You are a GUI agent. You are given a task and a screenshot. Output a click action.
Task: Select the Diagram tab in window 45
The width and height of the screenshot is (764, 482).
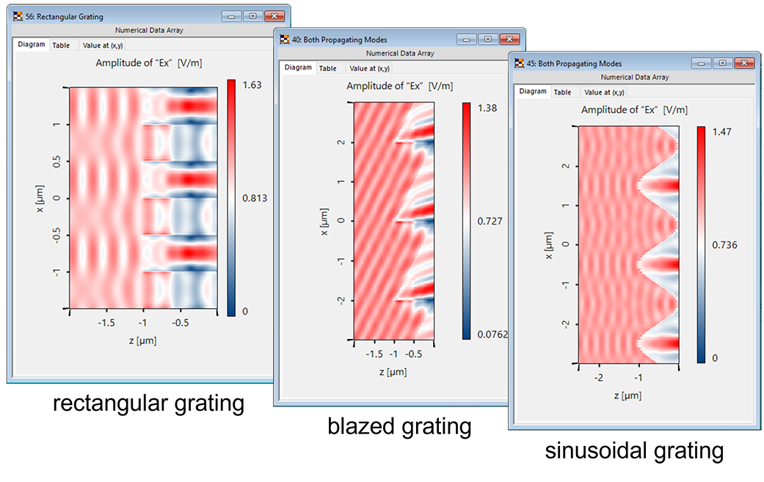pos(532,92)
